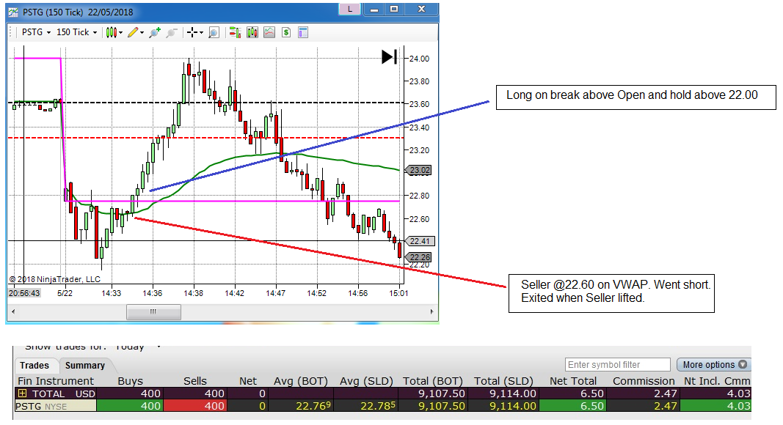This screenshot has width=783, height=425.
Task: Click the Avg (SLD) column header
Action: click(366, 381)
